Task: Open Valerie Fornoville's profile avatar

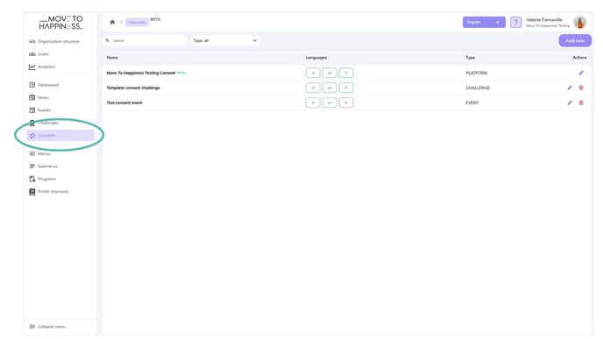Action: click(580, 22)
